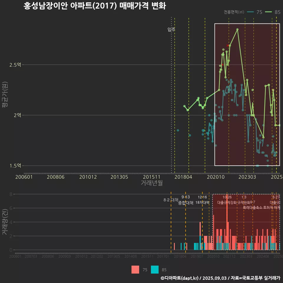The height and width of the screenshot is (283, 283).
Task: Select the chart title 홍성남장이안 아파트(2017) 매매가격 변화
Action: pyautogui.click(x=95, y=6)
